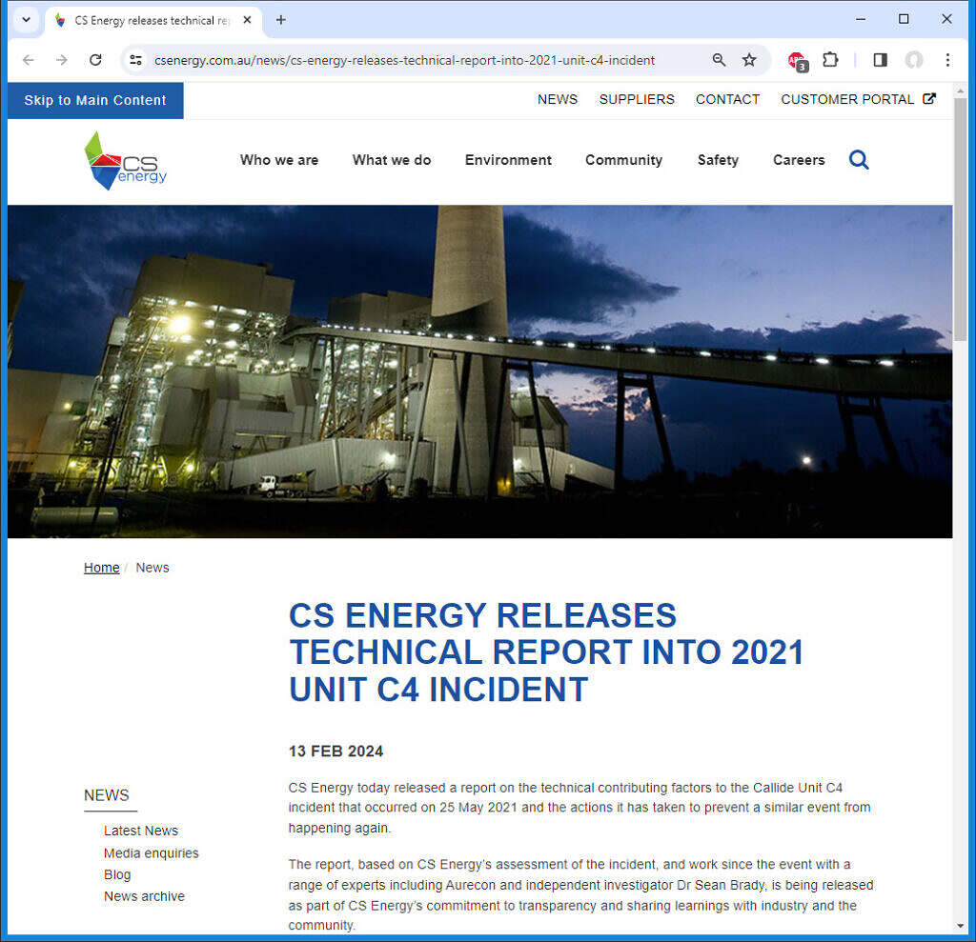Click the CS Energy logo
976x942 pixels.
(x=125, y=160)
